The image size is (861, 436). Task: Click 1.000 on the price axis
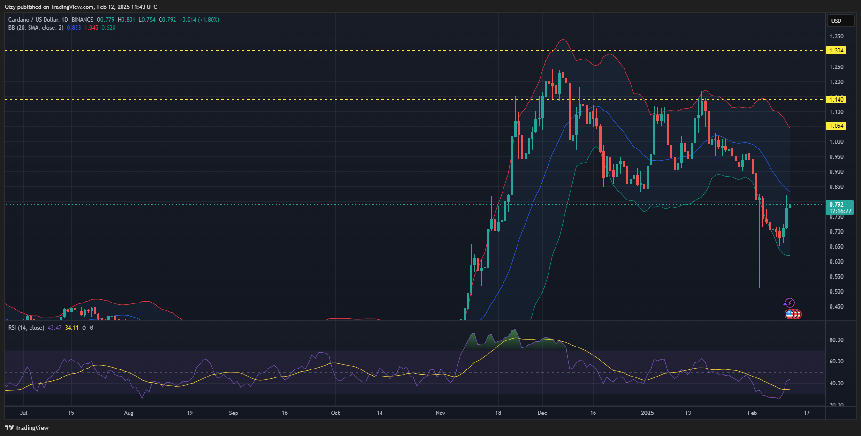836,142
